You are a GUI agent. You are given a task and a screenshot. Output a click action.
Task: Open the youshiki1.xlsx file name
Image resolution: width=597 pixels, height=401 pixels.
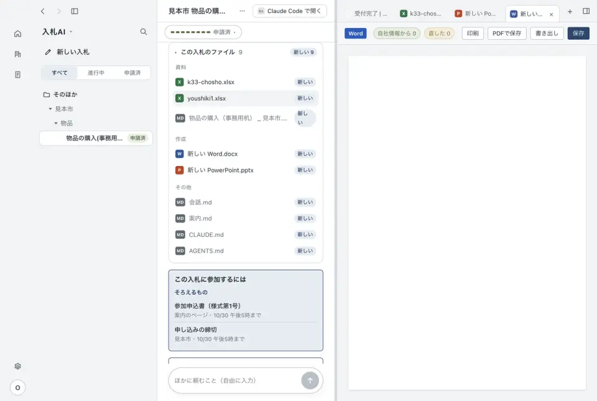tap(206, 98)
